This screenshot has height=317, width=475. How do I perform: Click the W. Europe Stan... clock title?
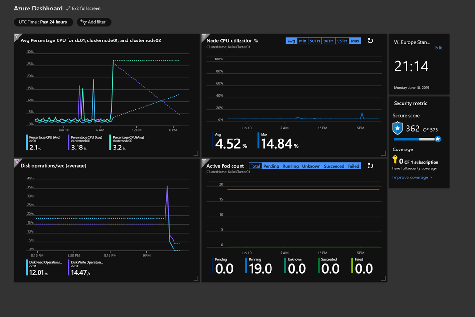click(x=412, y=42)
